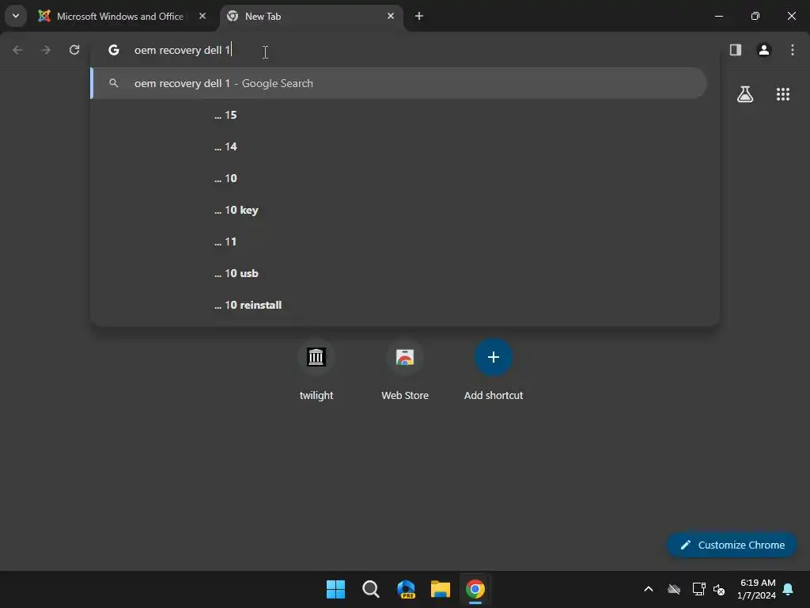
Task: Open Search Labs flask icon
Action: click(745, 94)
